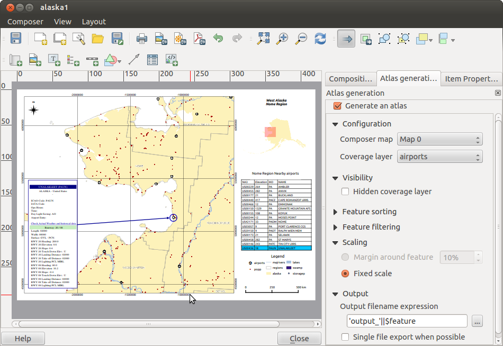The width and height of the screenshot is (503, 346).
Task: Enable Hidden coverage layer option
Action: (346, 192)
